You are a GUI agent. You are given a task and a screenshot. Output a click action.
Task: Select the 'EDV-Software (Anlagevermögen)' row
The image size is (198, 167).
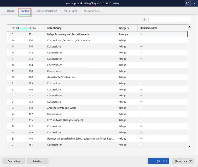click(97, 120)
